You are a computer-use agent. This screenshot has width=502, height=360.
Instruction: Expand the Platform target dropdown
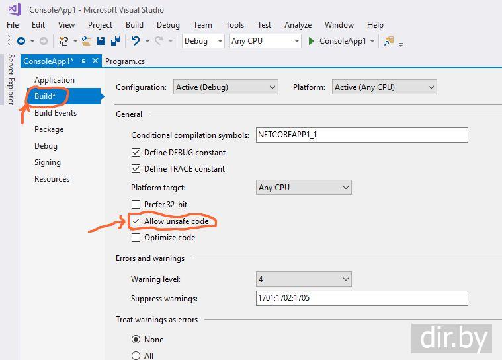[304, 188]
